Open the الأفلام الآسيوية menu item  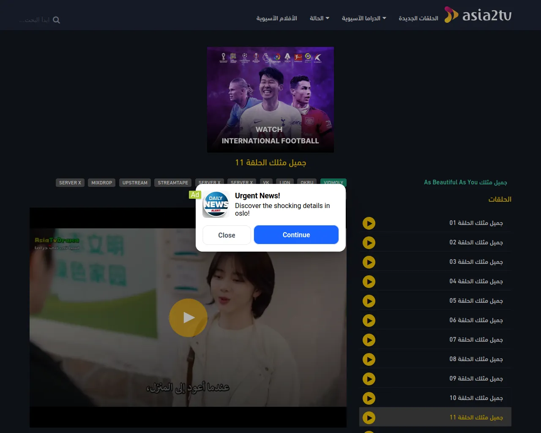tap(276, 18)
